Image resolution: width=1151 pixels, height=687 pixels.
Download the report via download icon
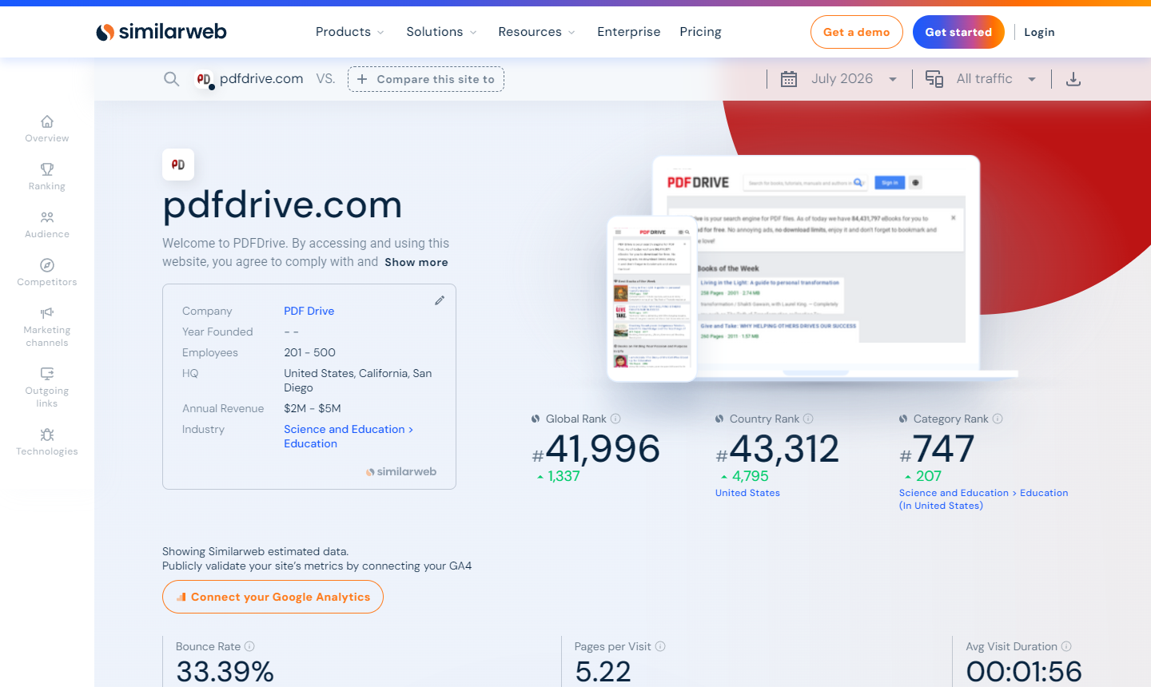1073,79
